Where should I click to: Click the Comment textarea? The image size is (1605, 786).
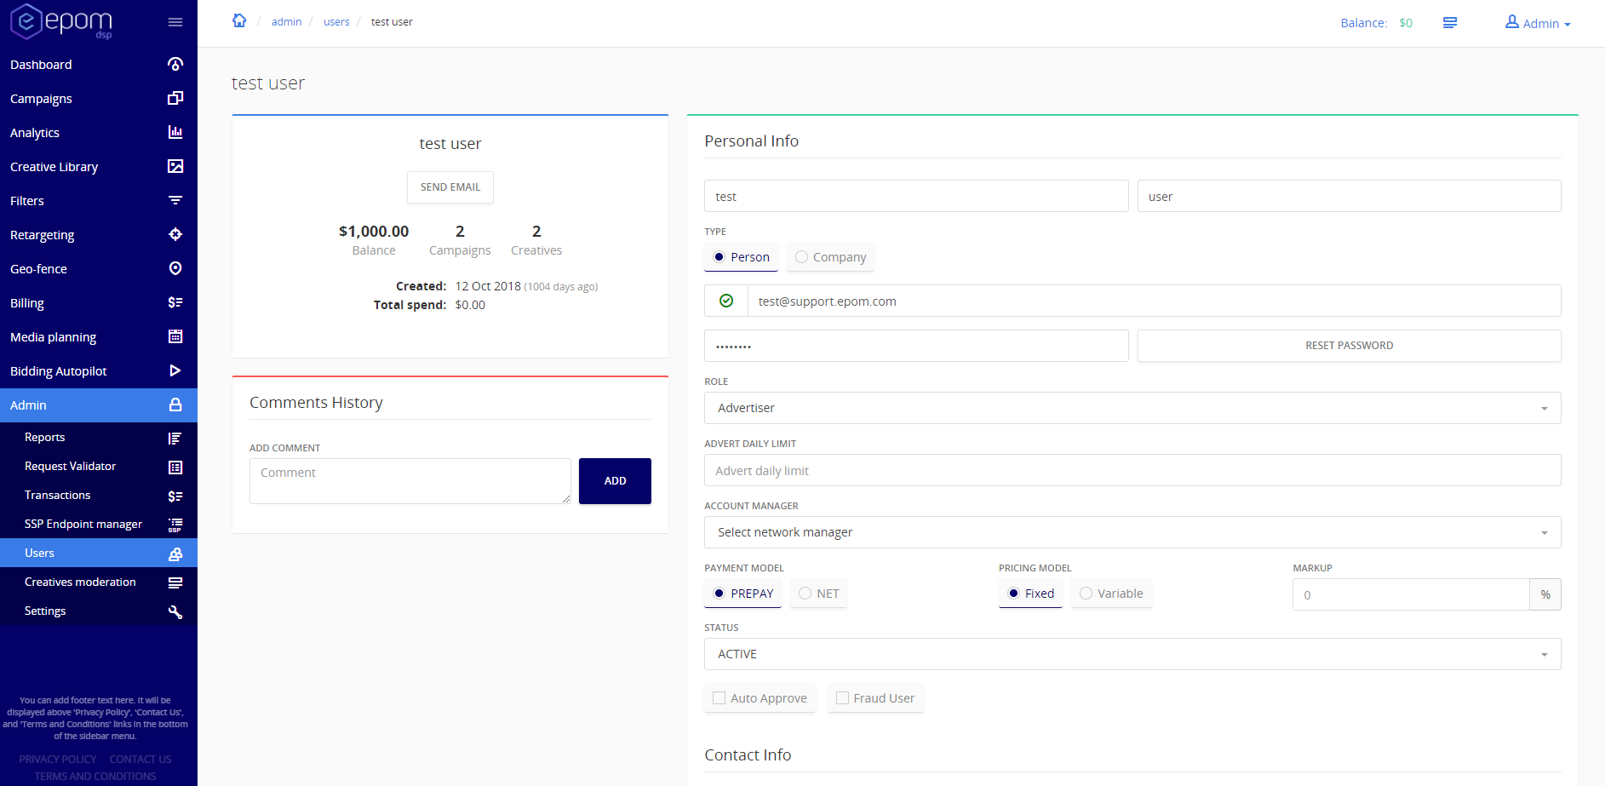pyautogui.click(x=410, y=481)
